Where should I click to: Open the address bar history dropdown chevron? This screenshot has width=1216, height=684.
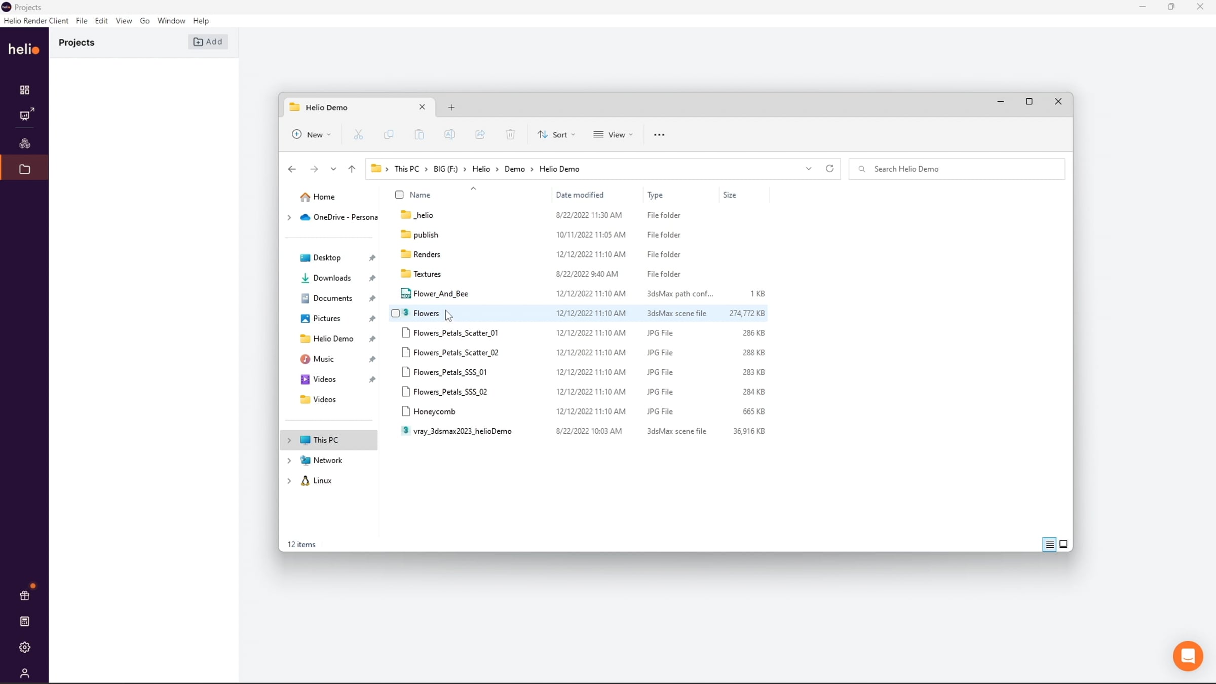point(809,169)
